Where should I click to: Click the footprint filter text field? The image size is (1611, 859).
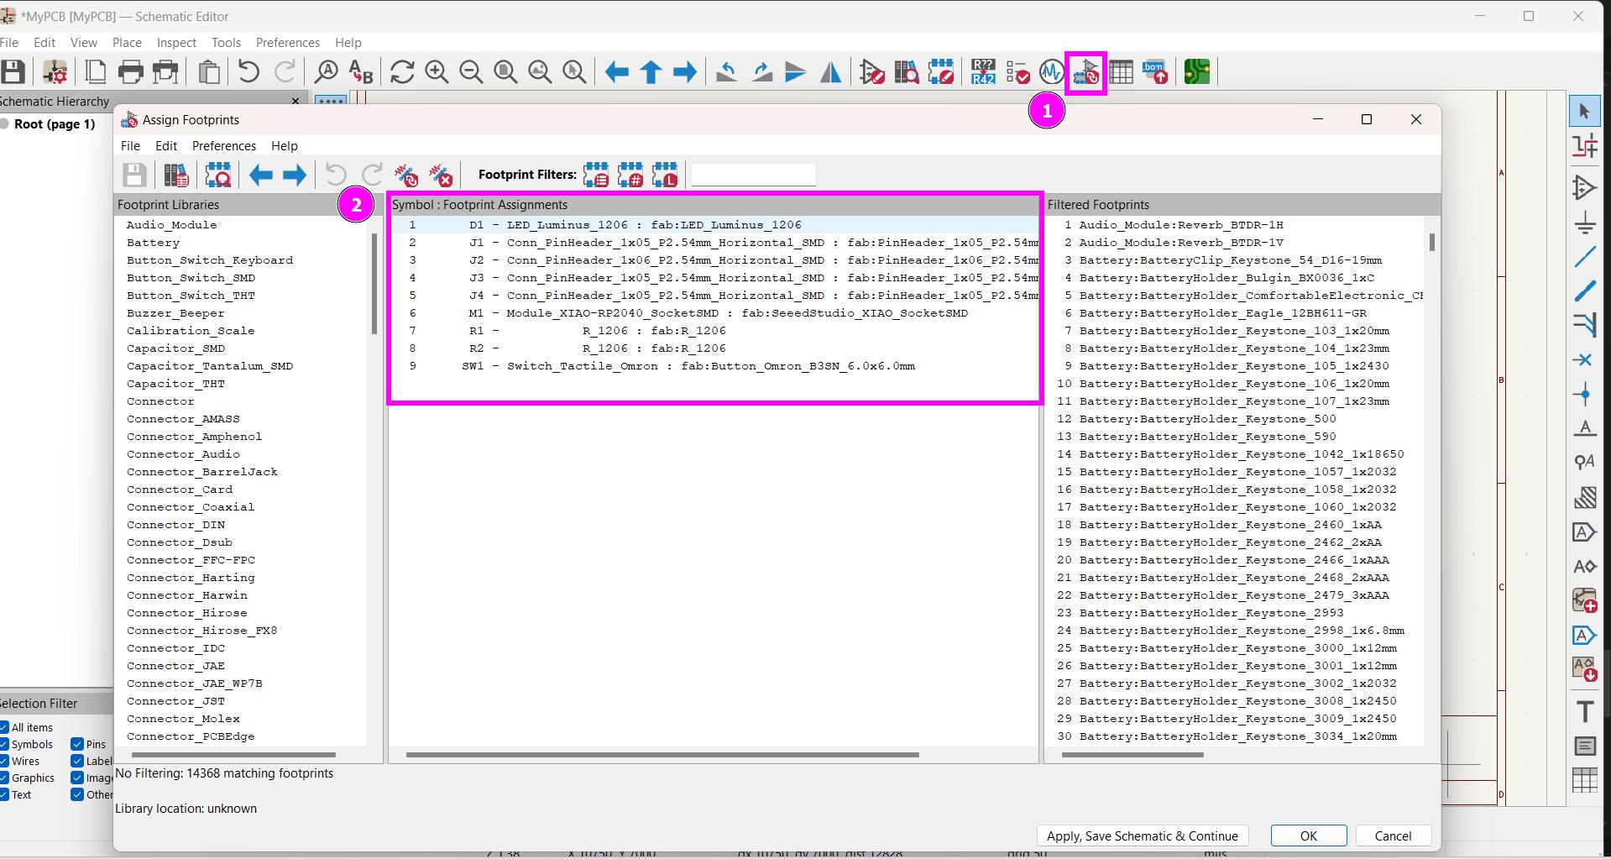tap(753, 175)
